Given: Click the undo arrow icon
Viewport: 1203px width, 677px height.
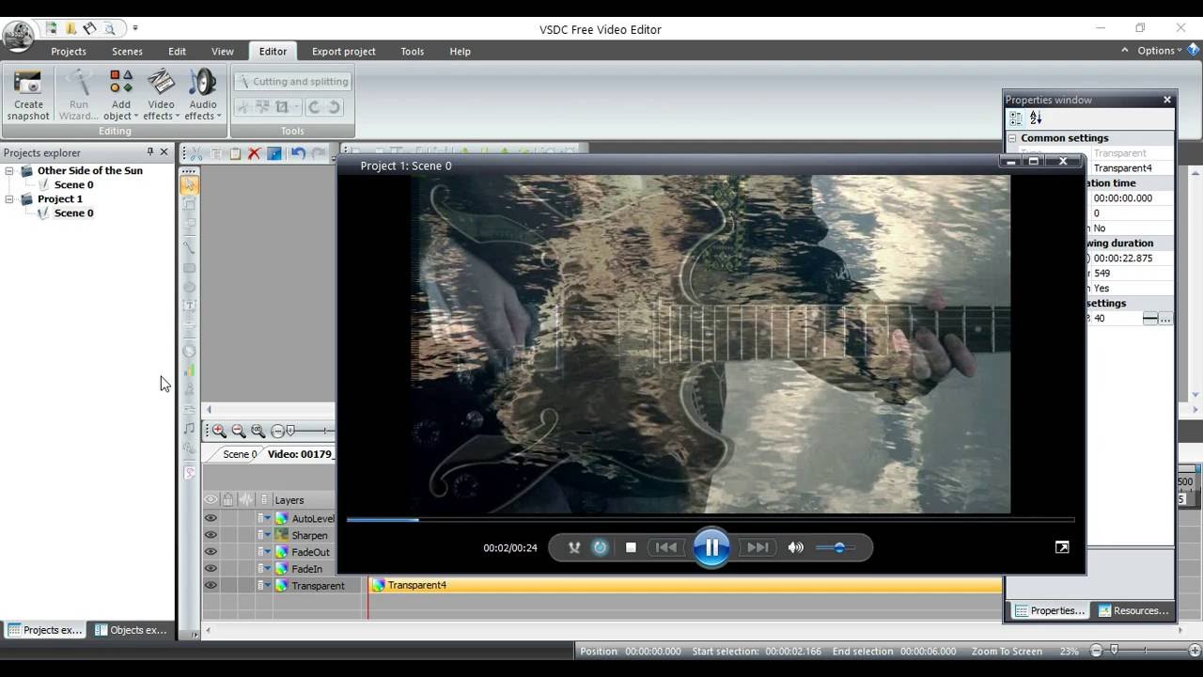Looking at the screenshot, I should point(298,153).
